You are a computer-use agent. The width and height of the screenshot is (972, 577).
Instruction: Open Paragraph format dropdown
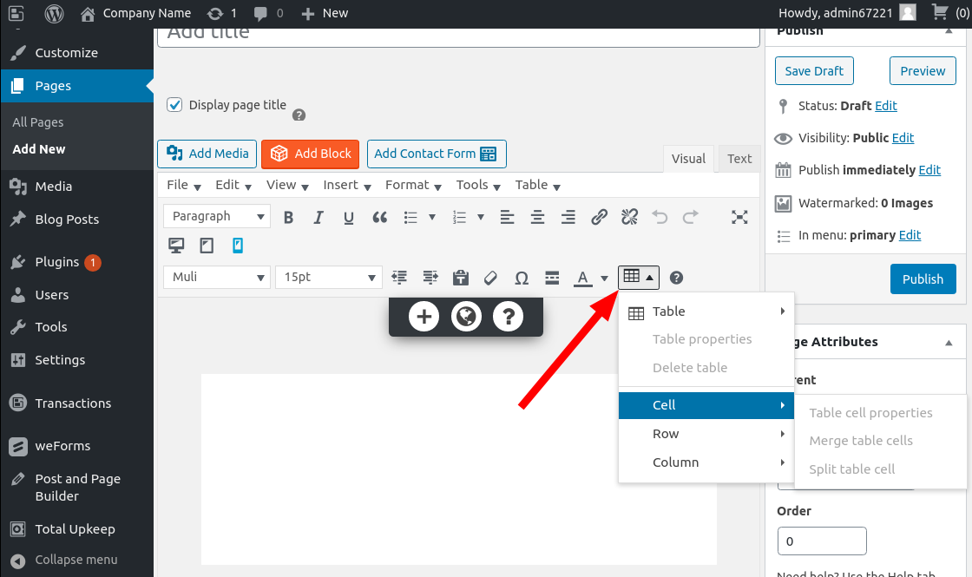tap(217, 216)
